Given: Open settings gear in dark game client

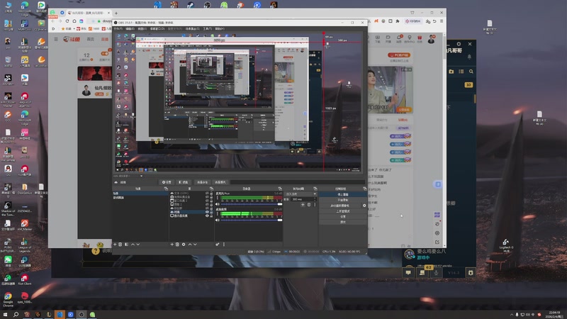Looking at the screenshot, I should pyautogui.click(x=459, y=44).
